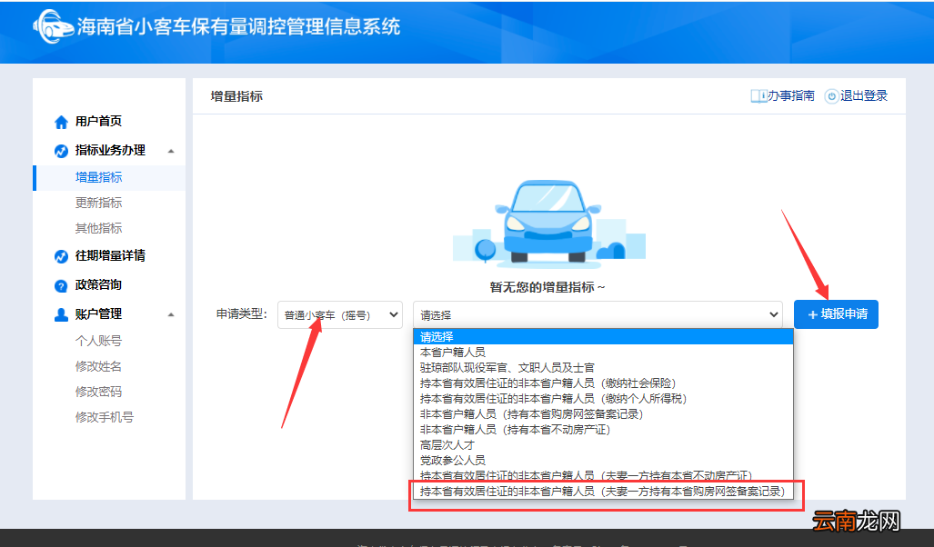
Task: Click 退出登录 to log out
Action: [864, 95]
